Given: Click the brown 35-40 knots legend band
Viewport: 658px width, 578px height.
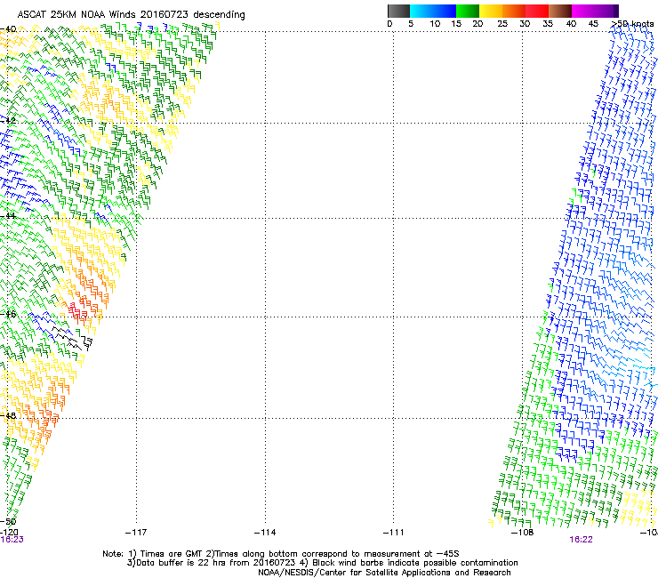Looking at the screenshot, I should (x=560, y=11).
